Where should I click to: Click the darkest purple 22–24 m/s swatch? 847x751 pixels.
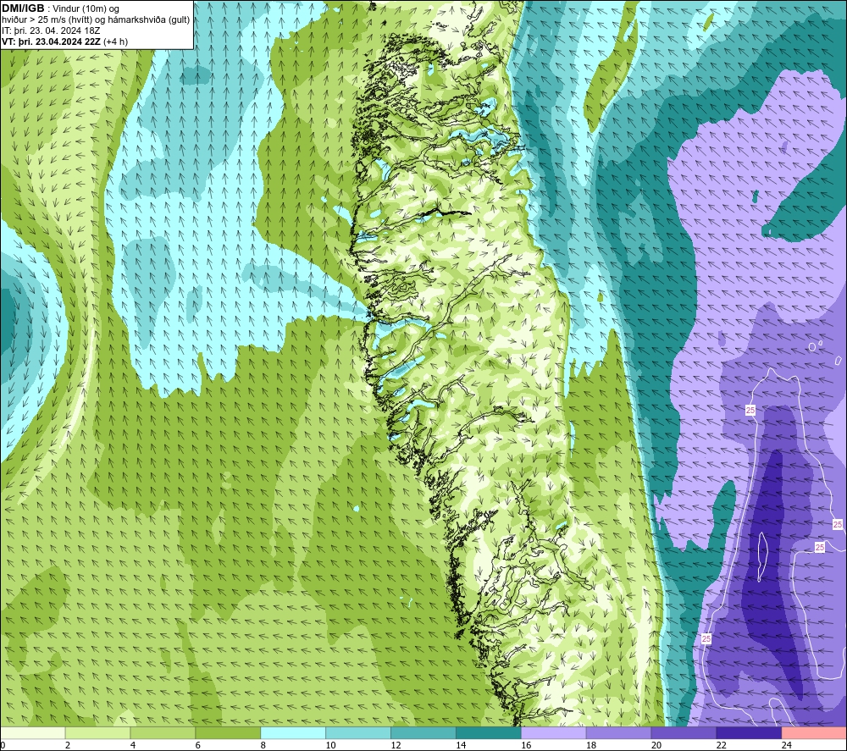point(749,733)
